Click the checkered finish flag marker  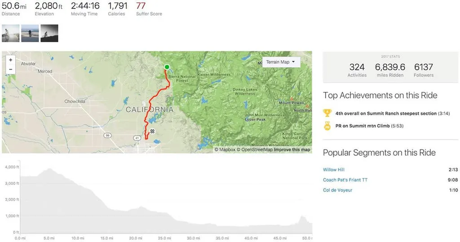point(152,131)
